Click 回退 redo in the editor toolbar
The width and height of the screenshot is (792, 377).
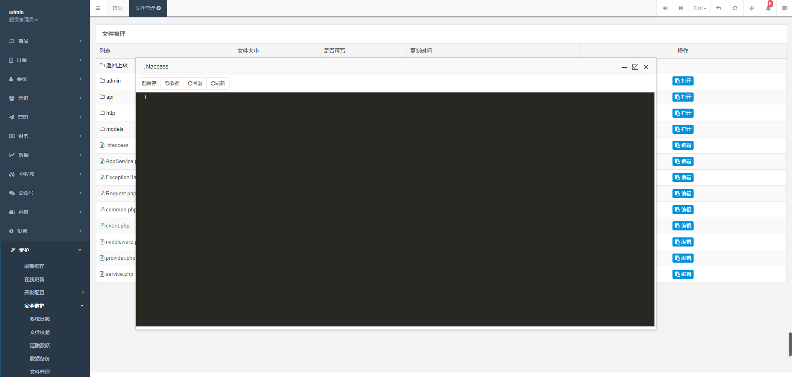195,83
